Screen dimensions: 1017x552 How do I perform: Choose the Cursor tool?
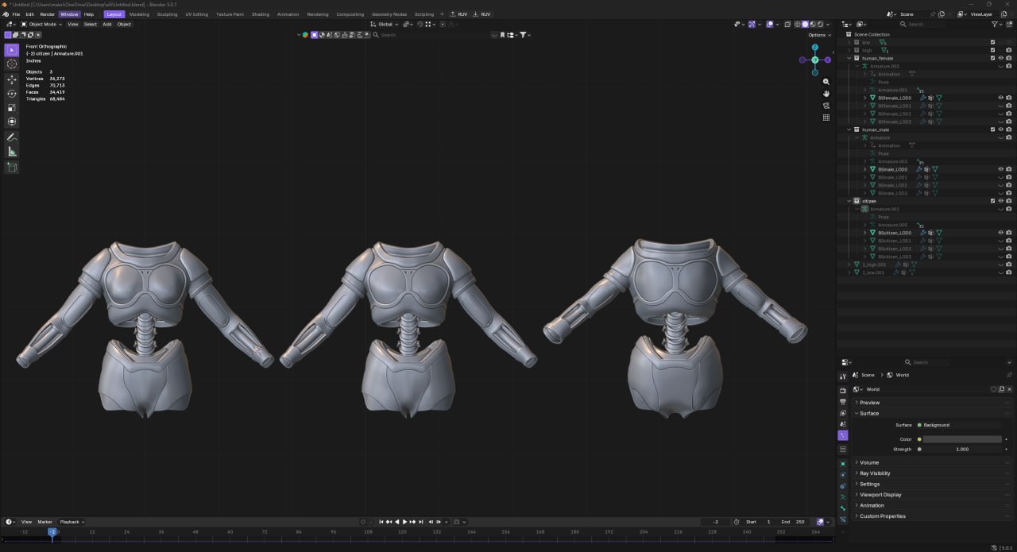(x=12, y=64)
